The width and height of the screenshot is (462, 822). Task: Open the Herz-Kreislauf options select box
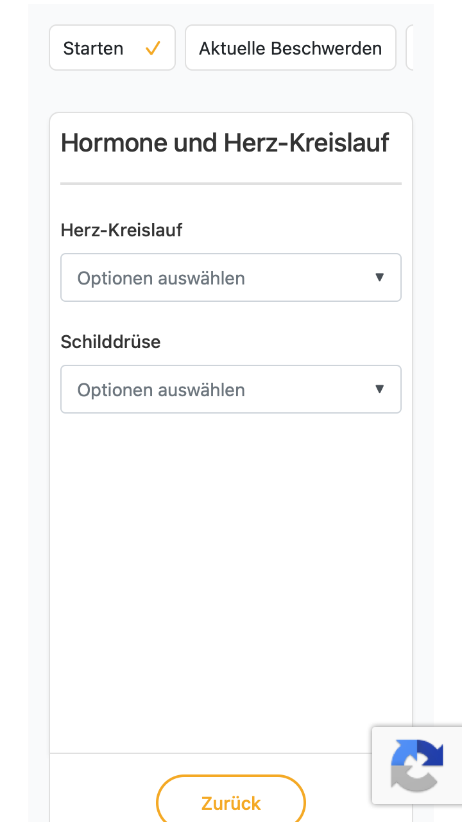pos(231,277)
